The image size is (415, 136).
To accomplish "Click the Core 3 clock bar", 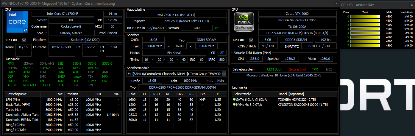I will point(365,29).
